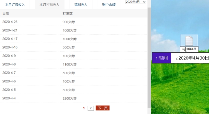The width and height of the screenshot is (209, 114).
Task: Choose IME candidate 1 时间
Action: coord(162,58)
